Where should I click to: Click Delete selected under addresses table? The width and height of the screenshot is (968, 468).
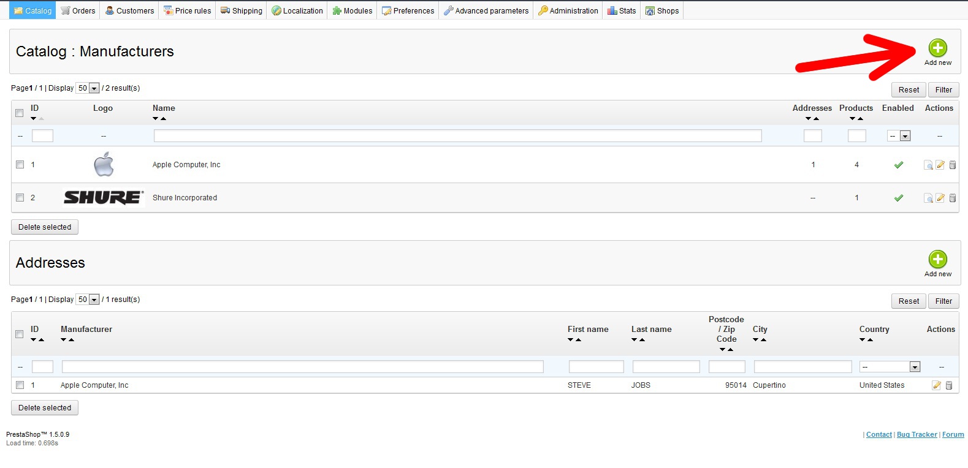[45, 408]
